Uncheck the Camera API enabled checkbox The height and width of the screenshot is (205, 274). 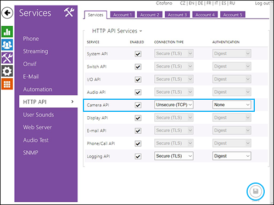138,105
